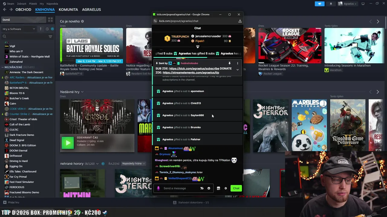Open Přátelé menu in Steam
Image resolution: width=387 pixels, height=217 pixels.
(33, 4)
